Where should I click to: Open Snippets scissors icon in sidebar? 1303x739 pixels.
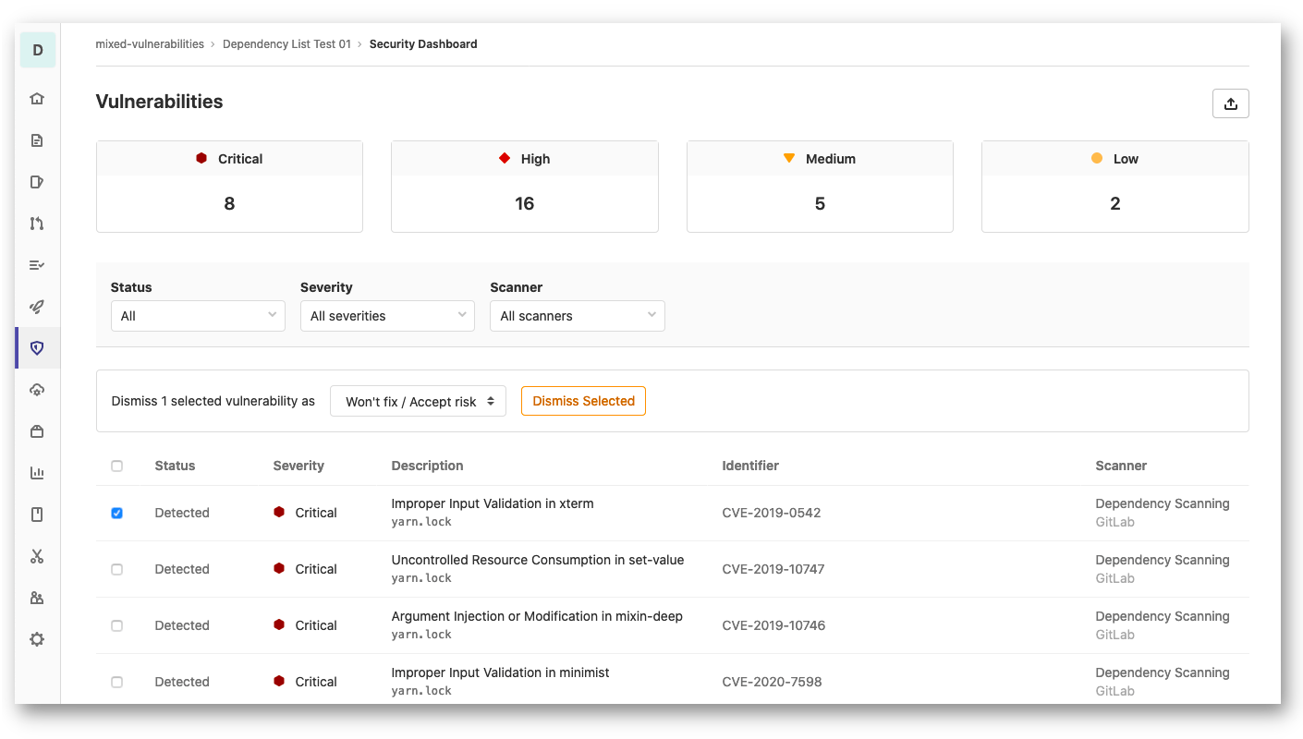point(37,556)
